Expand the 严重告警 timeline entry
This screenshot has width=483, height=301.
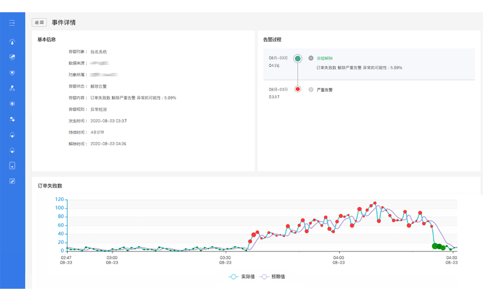pyautogui.click(x=311, y=90)
